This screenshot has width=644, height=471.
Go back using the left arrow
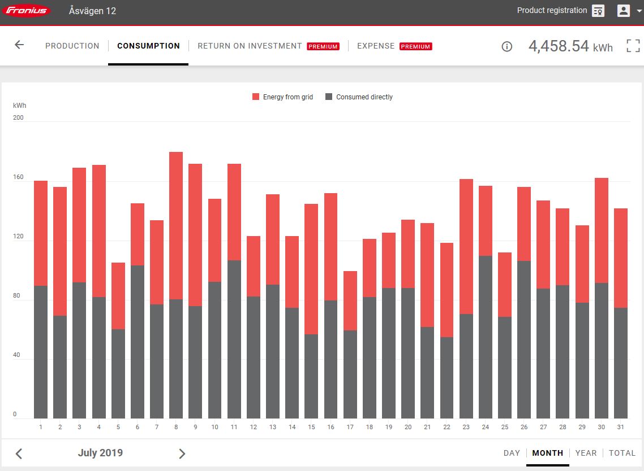(x=19, y=45)
